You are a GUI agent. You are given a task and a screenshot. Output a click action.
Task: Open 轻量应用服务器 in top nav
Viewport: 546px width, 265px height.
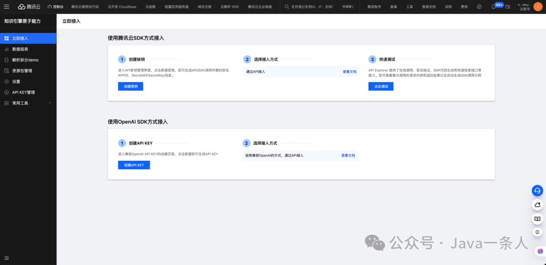(176, 7)
